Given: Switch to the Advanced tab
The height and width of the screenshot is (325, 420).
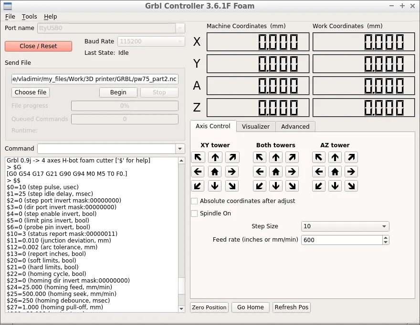Looking at the screenshot, I should tap(295, 127).
